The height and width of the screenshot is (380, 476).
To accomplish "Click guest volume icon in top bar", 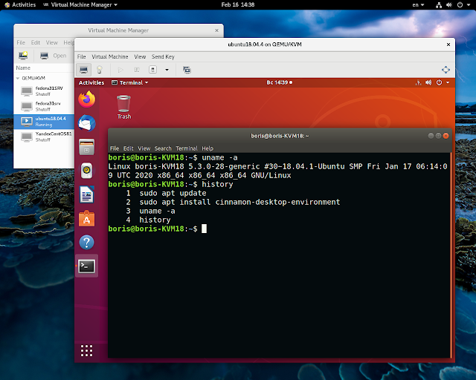I will 428,82.
